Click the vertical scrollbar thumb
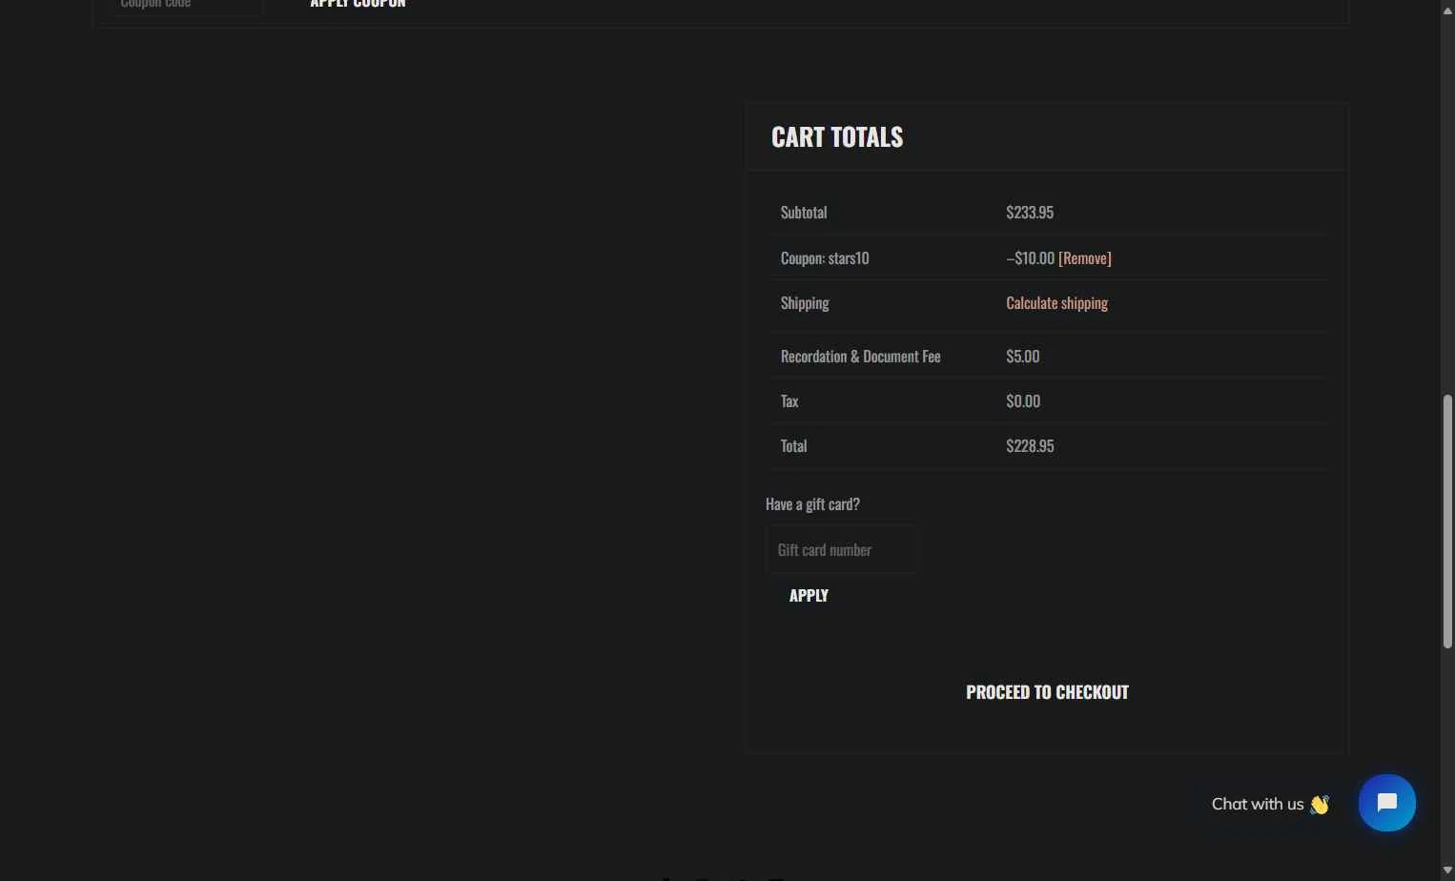The width and height of the screenshot is (1455, 881). point(1447,522)
